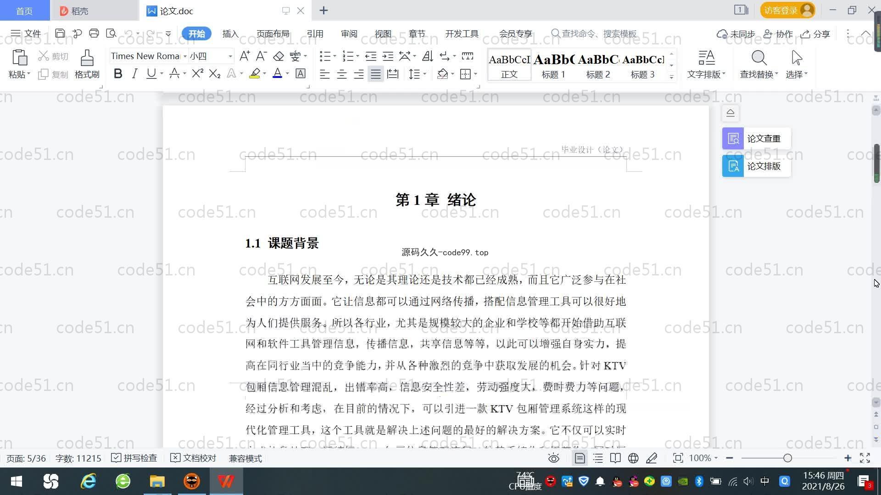Increase paragraph indent
The width and height of the screenshot is (881, 495).
pyautogui.click(x=388, y=56)
